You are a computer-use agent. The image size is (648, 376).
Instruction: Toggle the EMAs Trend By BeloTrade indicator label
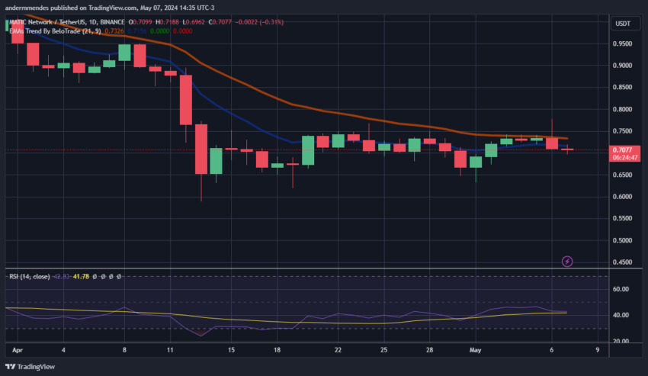coord(55,31)
